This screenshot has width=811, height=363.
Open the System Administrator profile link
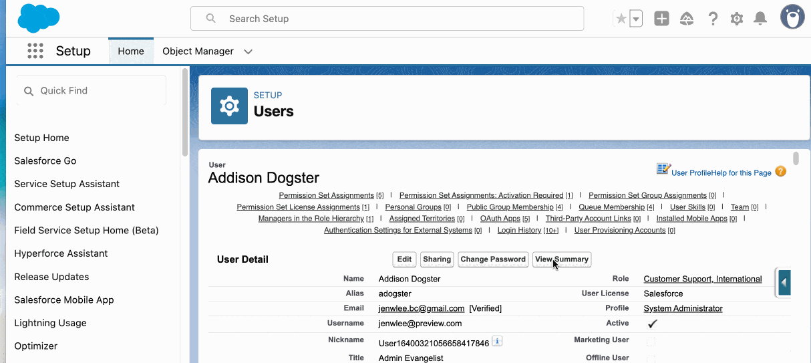coord(683,309)
